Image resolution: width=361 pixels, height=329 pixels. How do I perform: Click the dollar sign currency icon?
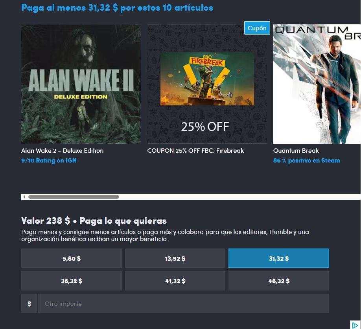(29, 303)
